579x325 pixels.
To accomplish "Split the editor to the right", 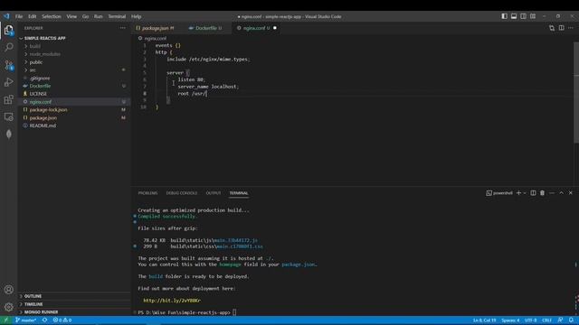I will tap(561, 28).
